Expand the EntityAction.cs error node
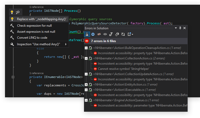The image size is (200, 118). (x=86, y=85)
